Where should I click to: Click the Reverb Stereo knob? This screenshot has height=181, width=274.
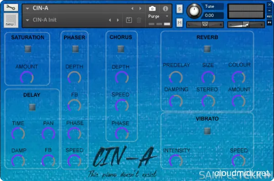pos(208,101)
